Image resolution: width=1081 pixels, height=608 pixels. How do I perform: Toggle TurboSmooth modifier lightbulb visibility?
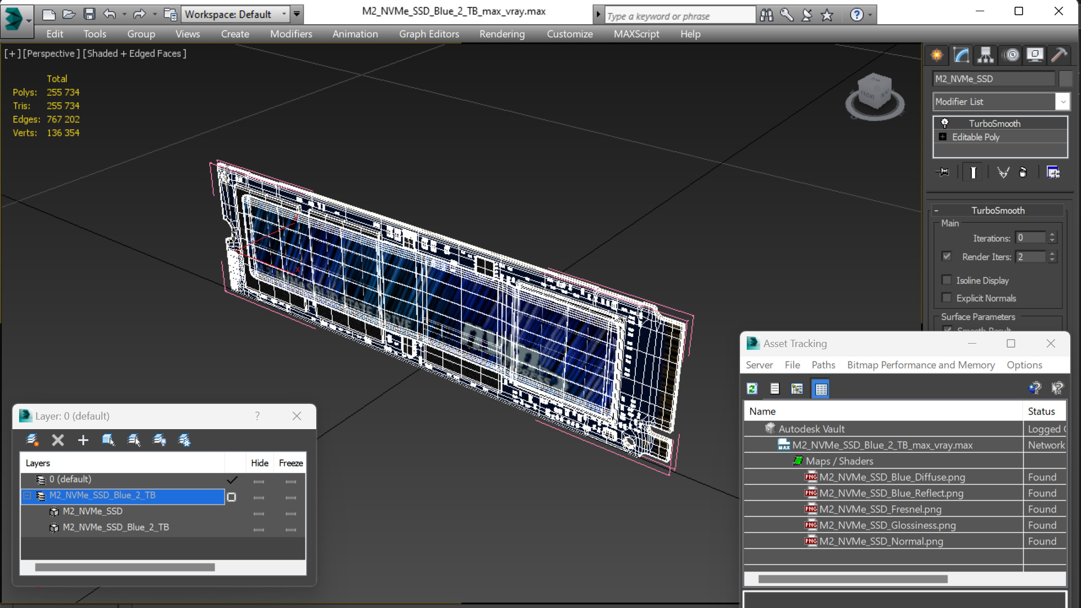click(945, 123)
